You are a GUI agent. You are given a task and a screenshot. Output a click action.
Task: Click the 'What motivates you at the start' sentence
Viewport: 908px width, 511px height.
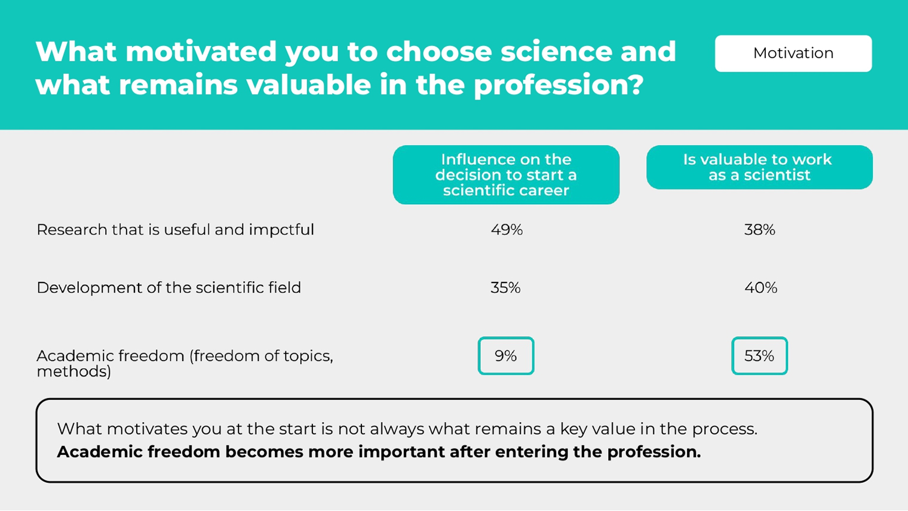pyautogui.click(x=407, y=429)
